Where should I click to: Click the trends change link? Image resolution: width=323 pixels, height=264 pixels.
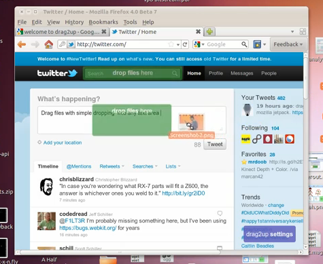[x=276, y=206]
